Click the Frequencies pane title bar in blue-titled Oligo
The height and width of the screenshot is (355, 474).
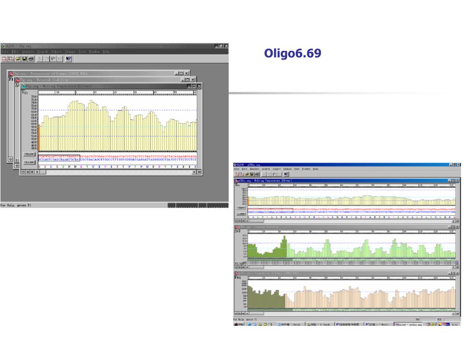(347, 273)
